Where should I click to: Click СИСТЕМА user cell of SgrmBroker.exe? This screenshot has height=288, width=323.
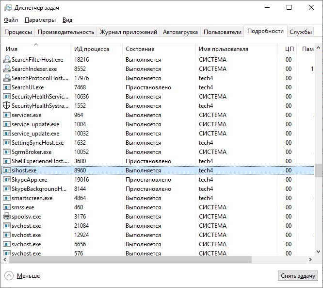(x=212, y=152)
